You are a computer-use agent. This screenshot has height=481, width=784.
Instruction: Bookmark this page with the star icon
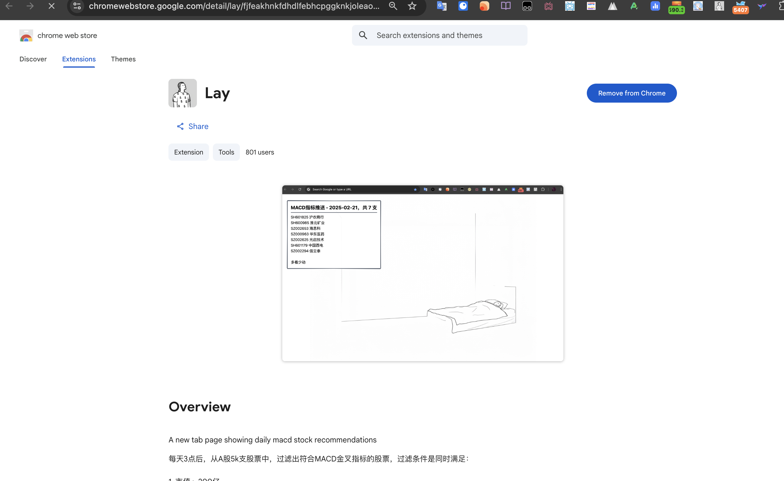click(x=412, y=6)
